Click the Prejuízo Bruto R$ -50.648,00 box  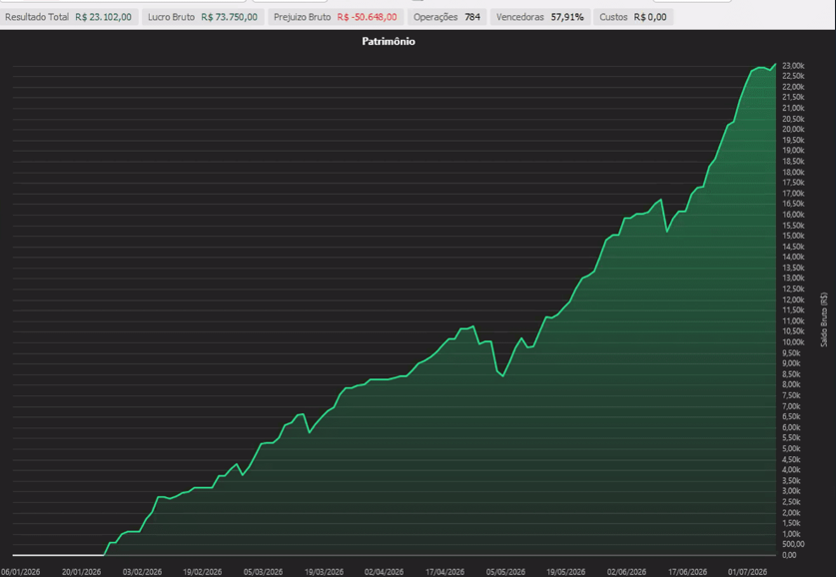[x=336, y=17]
